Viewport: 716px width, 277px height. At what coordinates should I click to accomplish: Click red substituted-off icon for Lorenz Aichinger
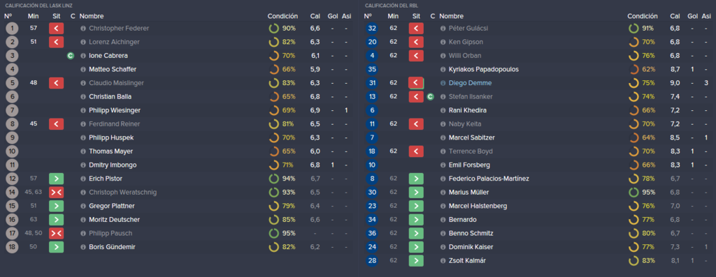(56, 42)
